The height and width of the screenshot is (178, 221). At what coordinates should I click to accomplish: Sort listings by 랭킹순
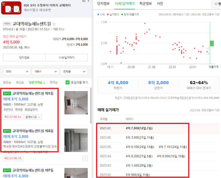[x=7, y=82]
